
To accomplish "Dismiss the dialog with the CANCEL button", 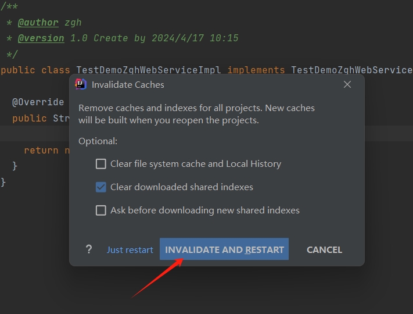I will (324, 249).
